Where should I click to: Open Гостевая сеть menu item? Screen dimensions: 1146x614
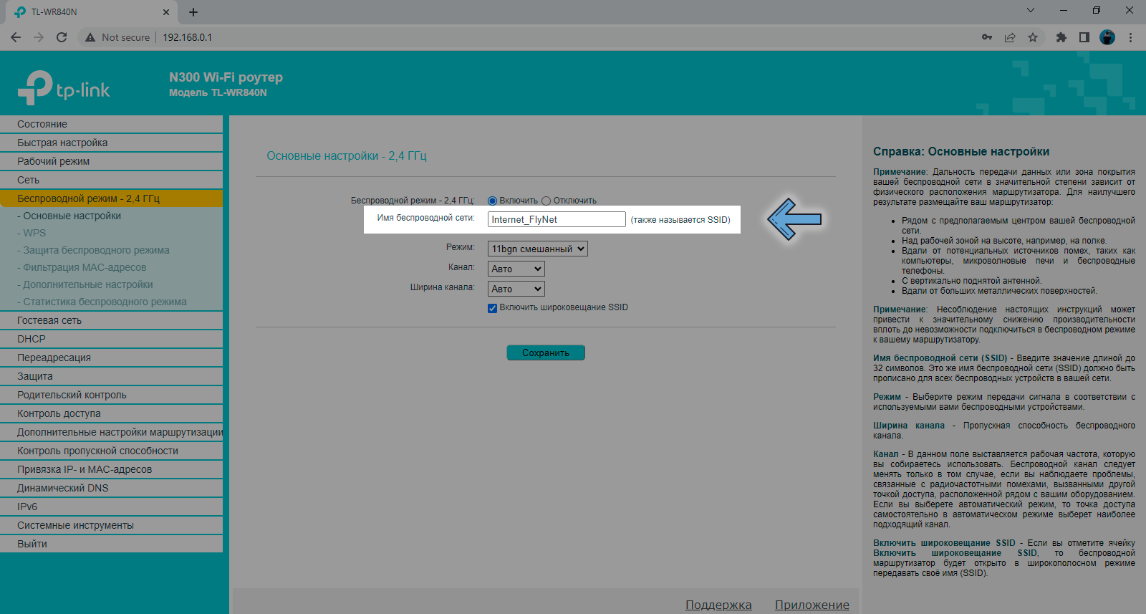click(111, 320)
